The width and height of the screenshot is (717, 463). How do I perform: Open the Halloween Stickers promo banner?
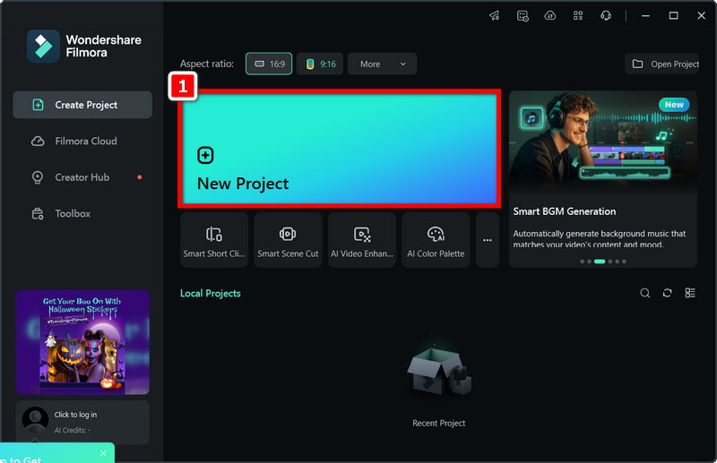(x=82, y=342)
